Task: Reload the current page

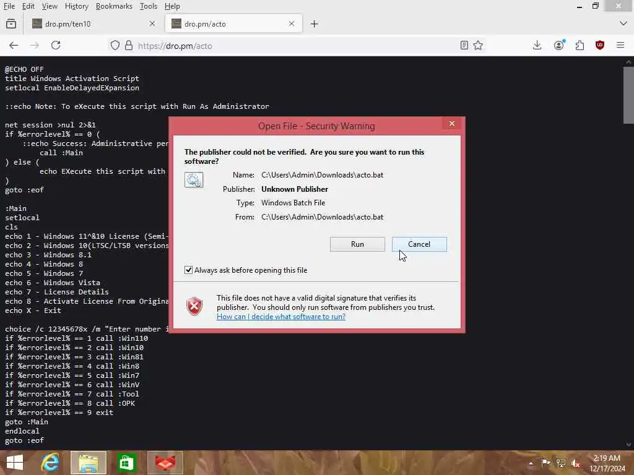Action: pyautogui.click(x=56, y=45)
